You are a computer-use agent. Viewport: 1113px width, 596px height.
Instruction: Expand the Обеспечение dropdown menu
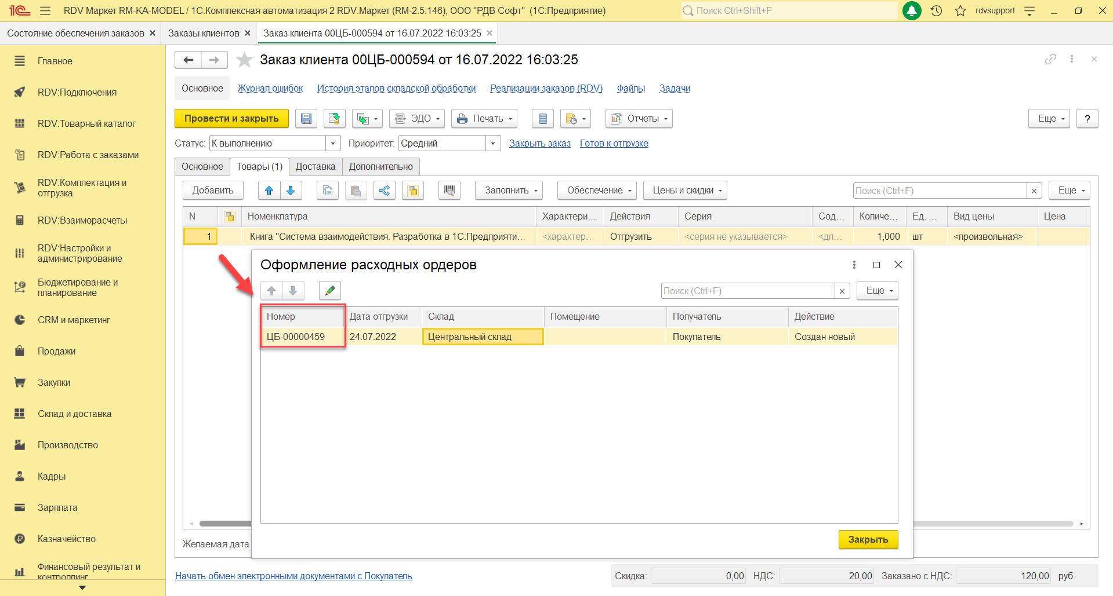pos(597,191)
